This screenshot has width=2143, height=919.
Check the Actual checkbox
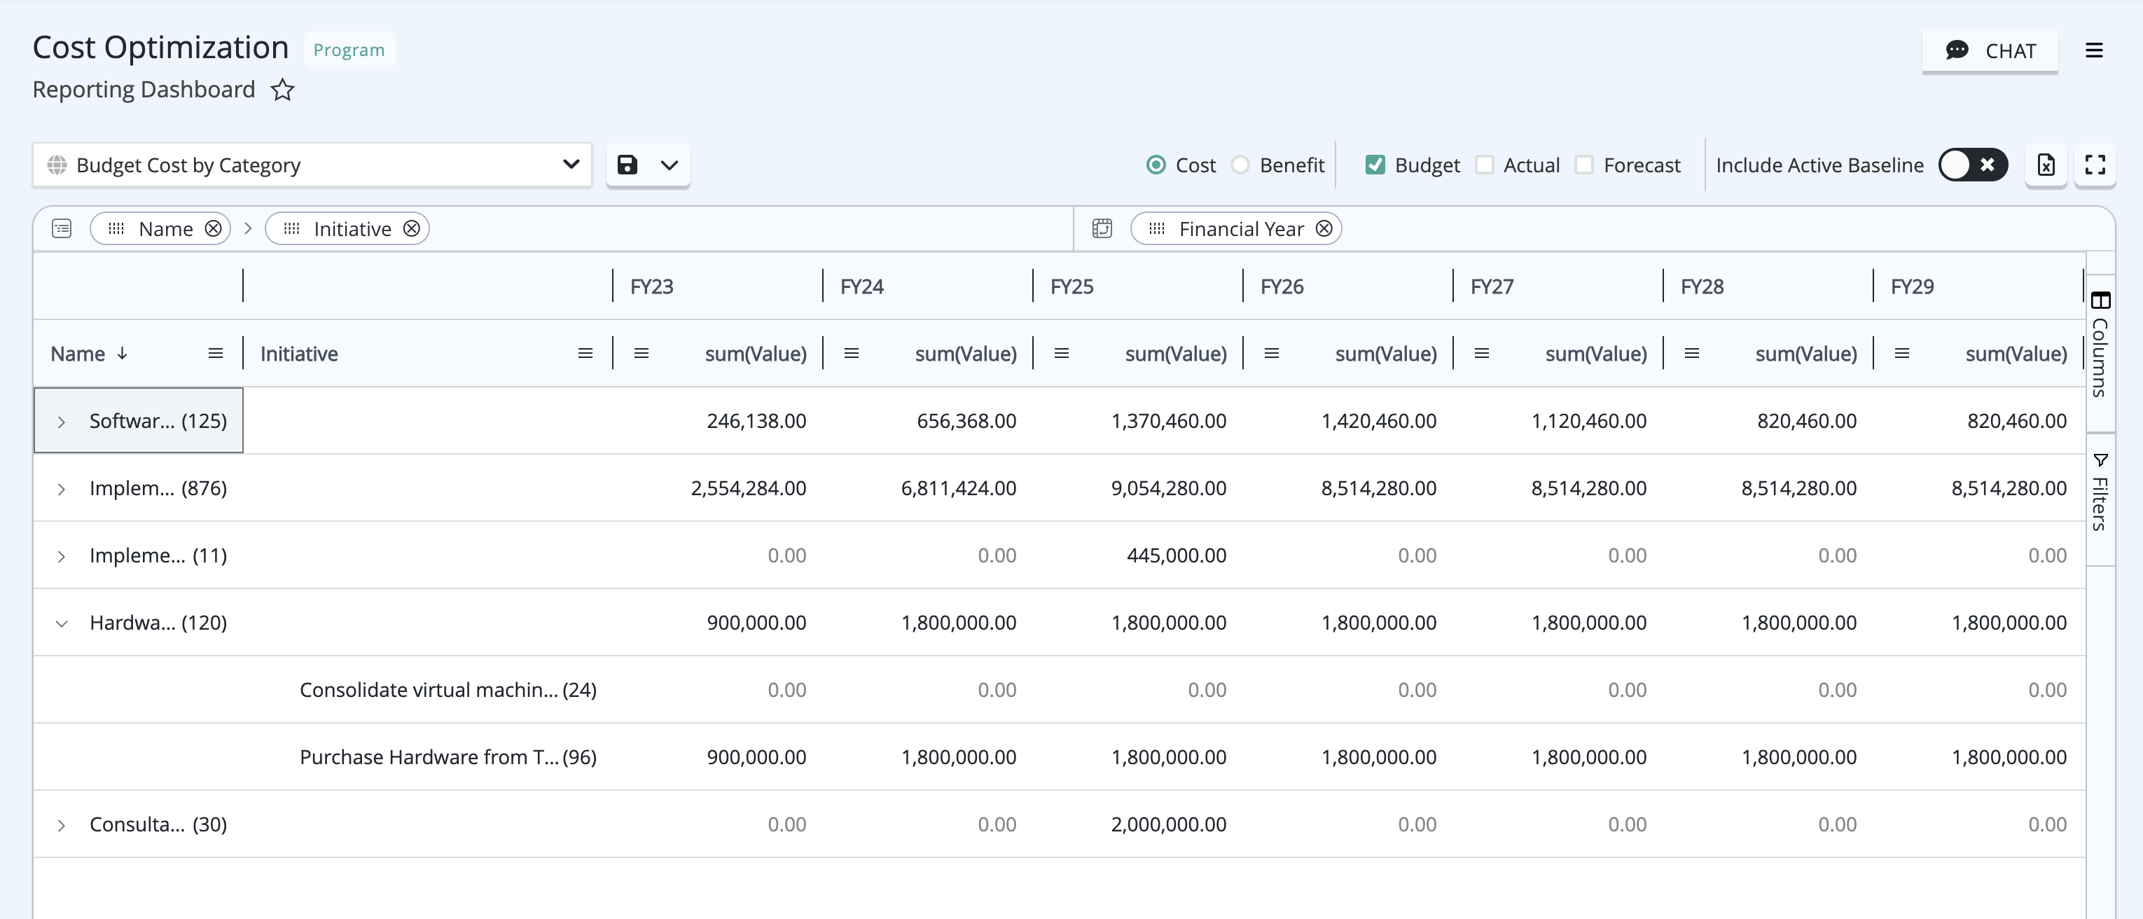click(x=1484, y=165)
